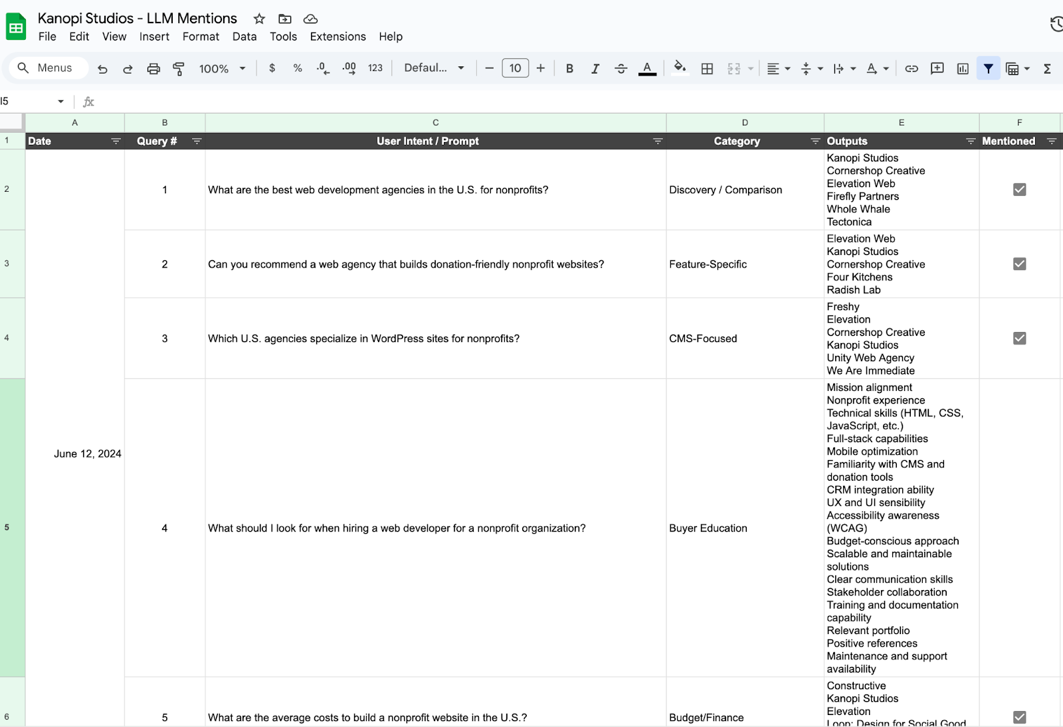The image size is (1063, 727).
Task: Open the Date column filter
Action: pyautogui.click(x=116, y=141)
